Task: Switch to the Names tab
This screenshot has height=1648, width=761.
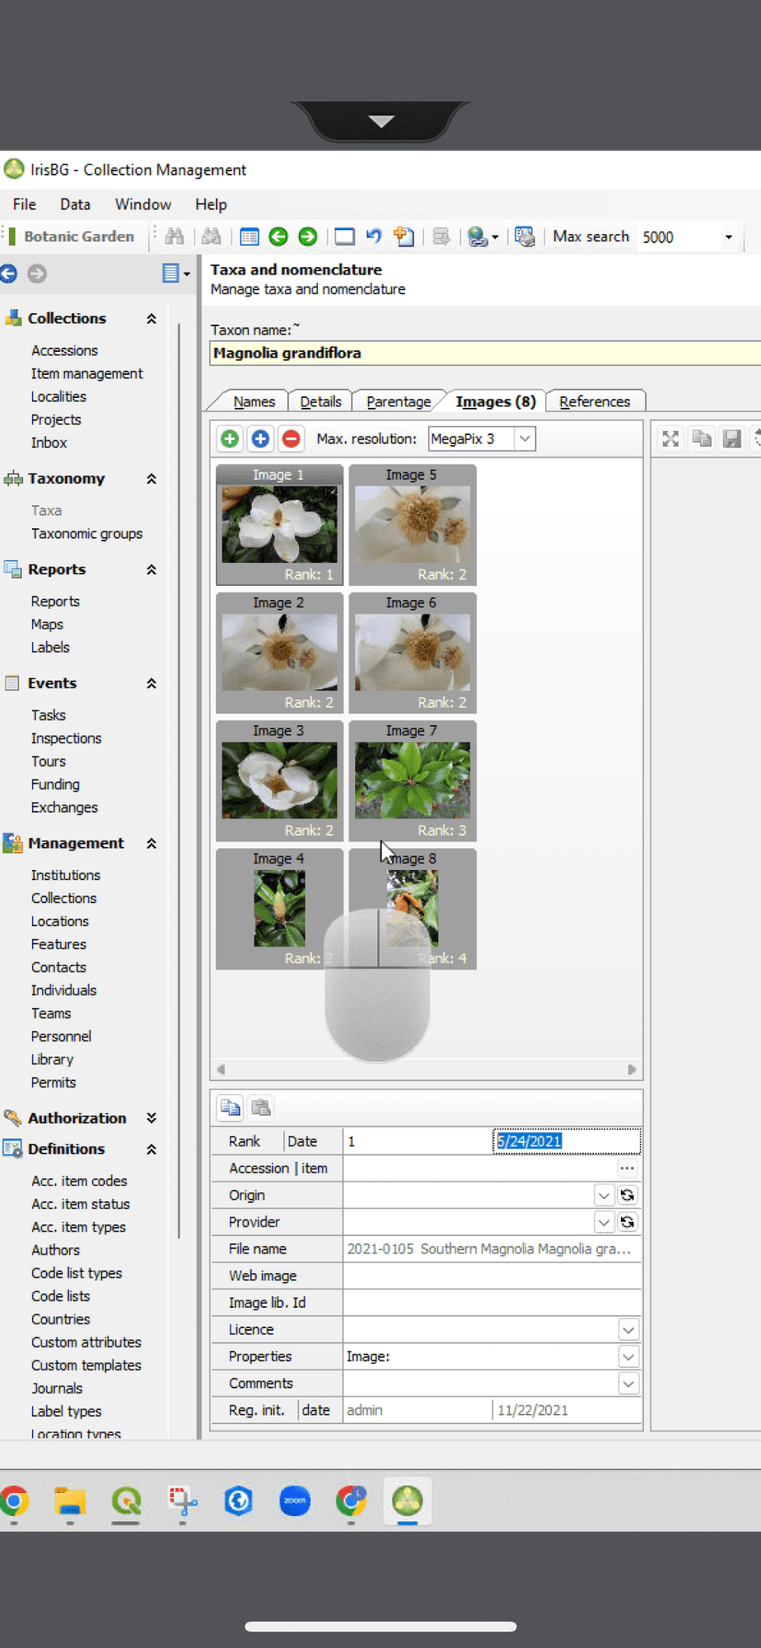Action: 254,401
